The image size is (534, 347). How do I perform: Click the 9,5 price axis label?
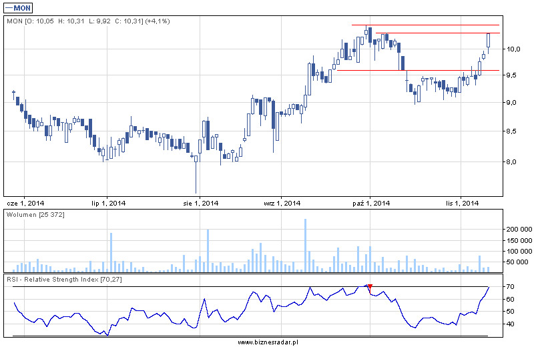click(x=511, y=75)
